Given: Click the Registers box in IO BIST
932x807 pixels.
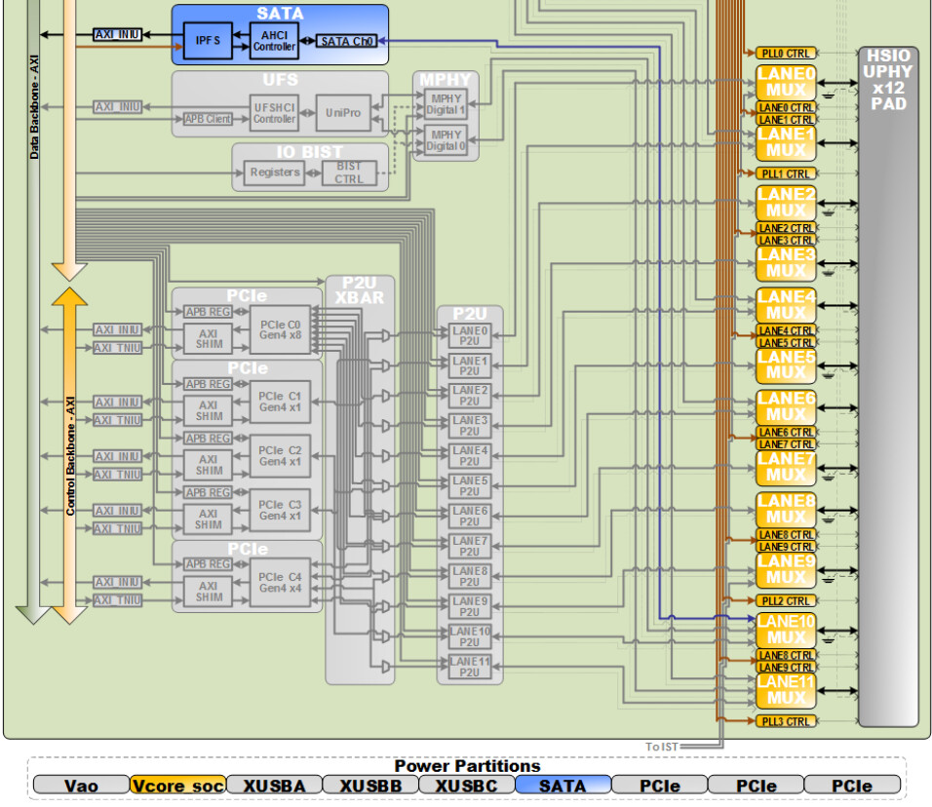Looking at the screenshot, I should click(x=274, y=173).
